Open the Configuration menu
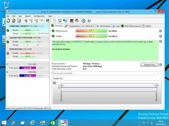Image resolution: width=169 pixels, height=126 pixels. click(39, 16)
